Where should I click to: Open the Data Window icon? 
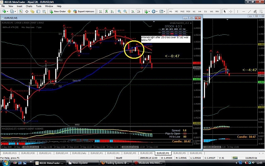pos(27,11)
